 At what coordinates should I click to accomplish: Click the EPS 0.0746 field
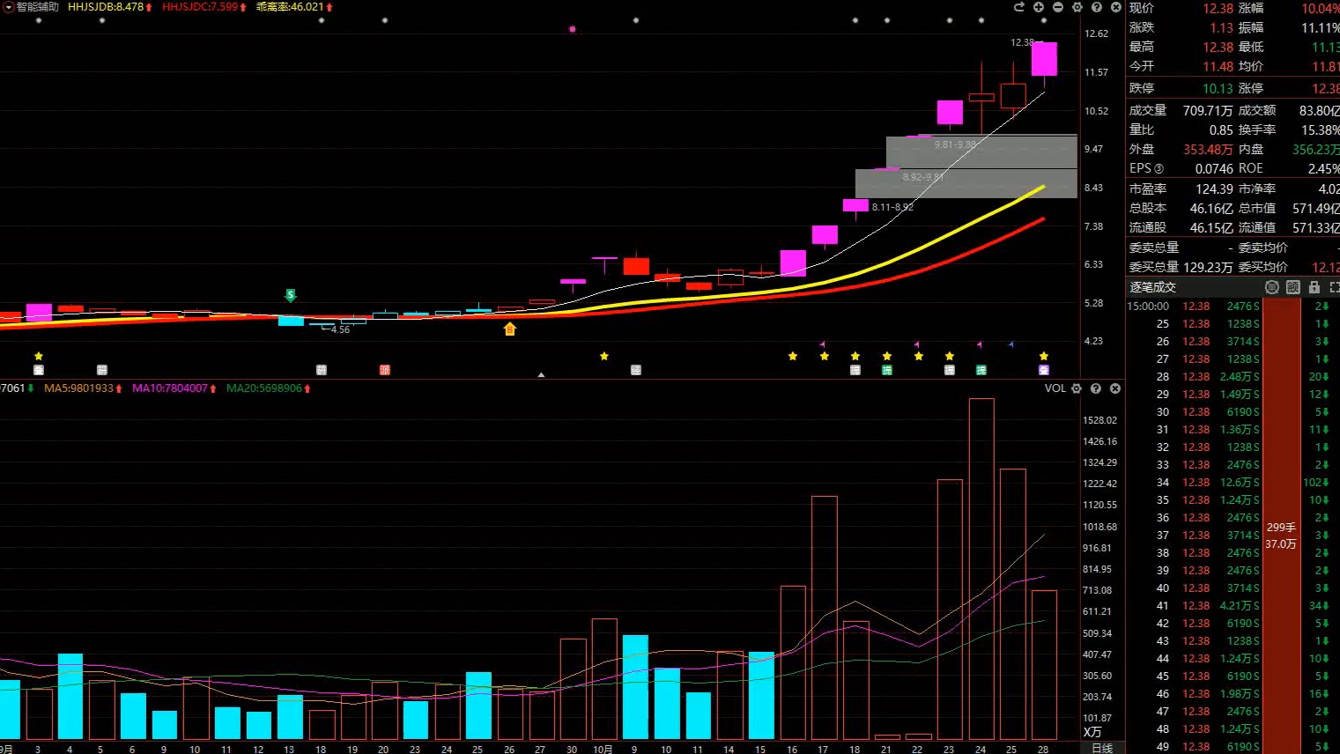(x=1181, y=168)
